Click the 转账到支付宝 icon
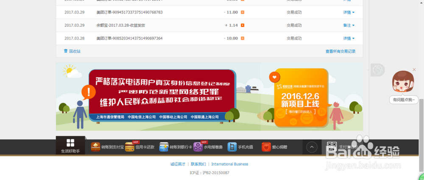Viewport: 424px width, 180px height. pyautogui.click(x=95, y=147)
